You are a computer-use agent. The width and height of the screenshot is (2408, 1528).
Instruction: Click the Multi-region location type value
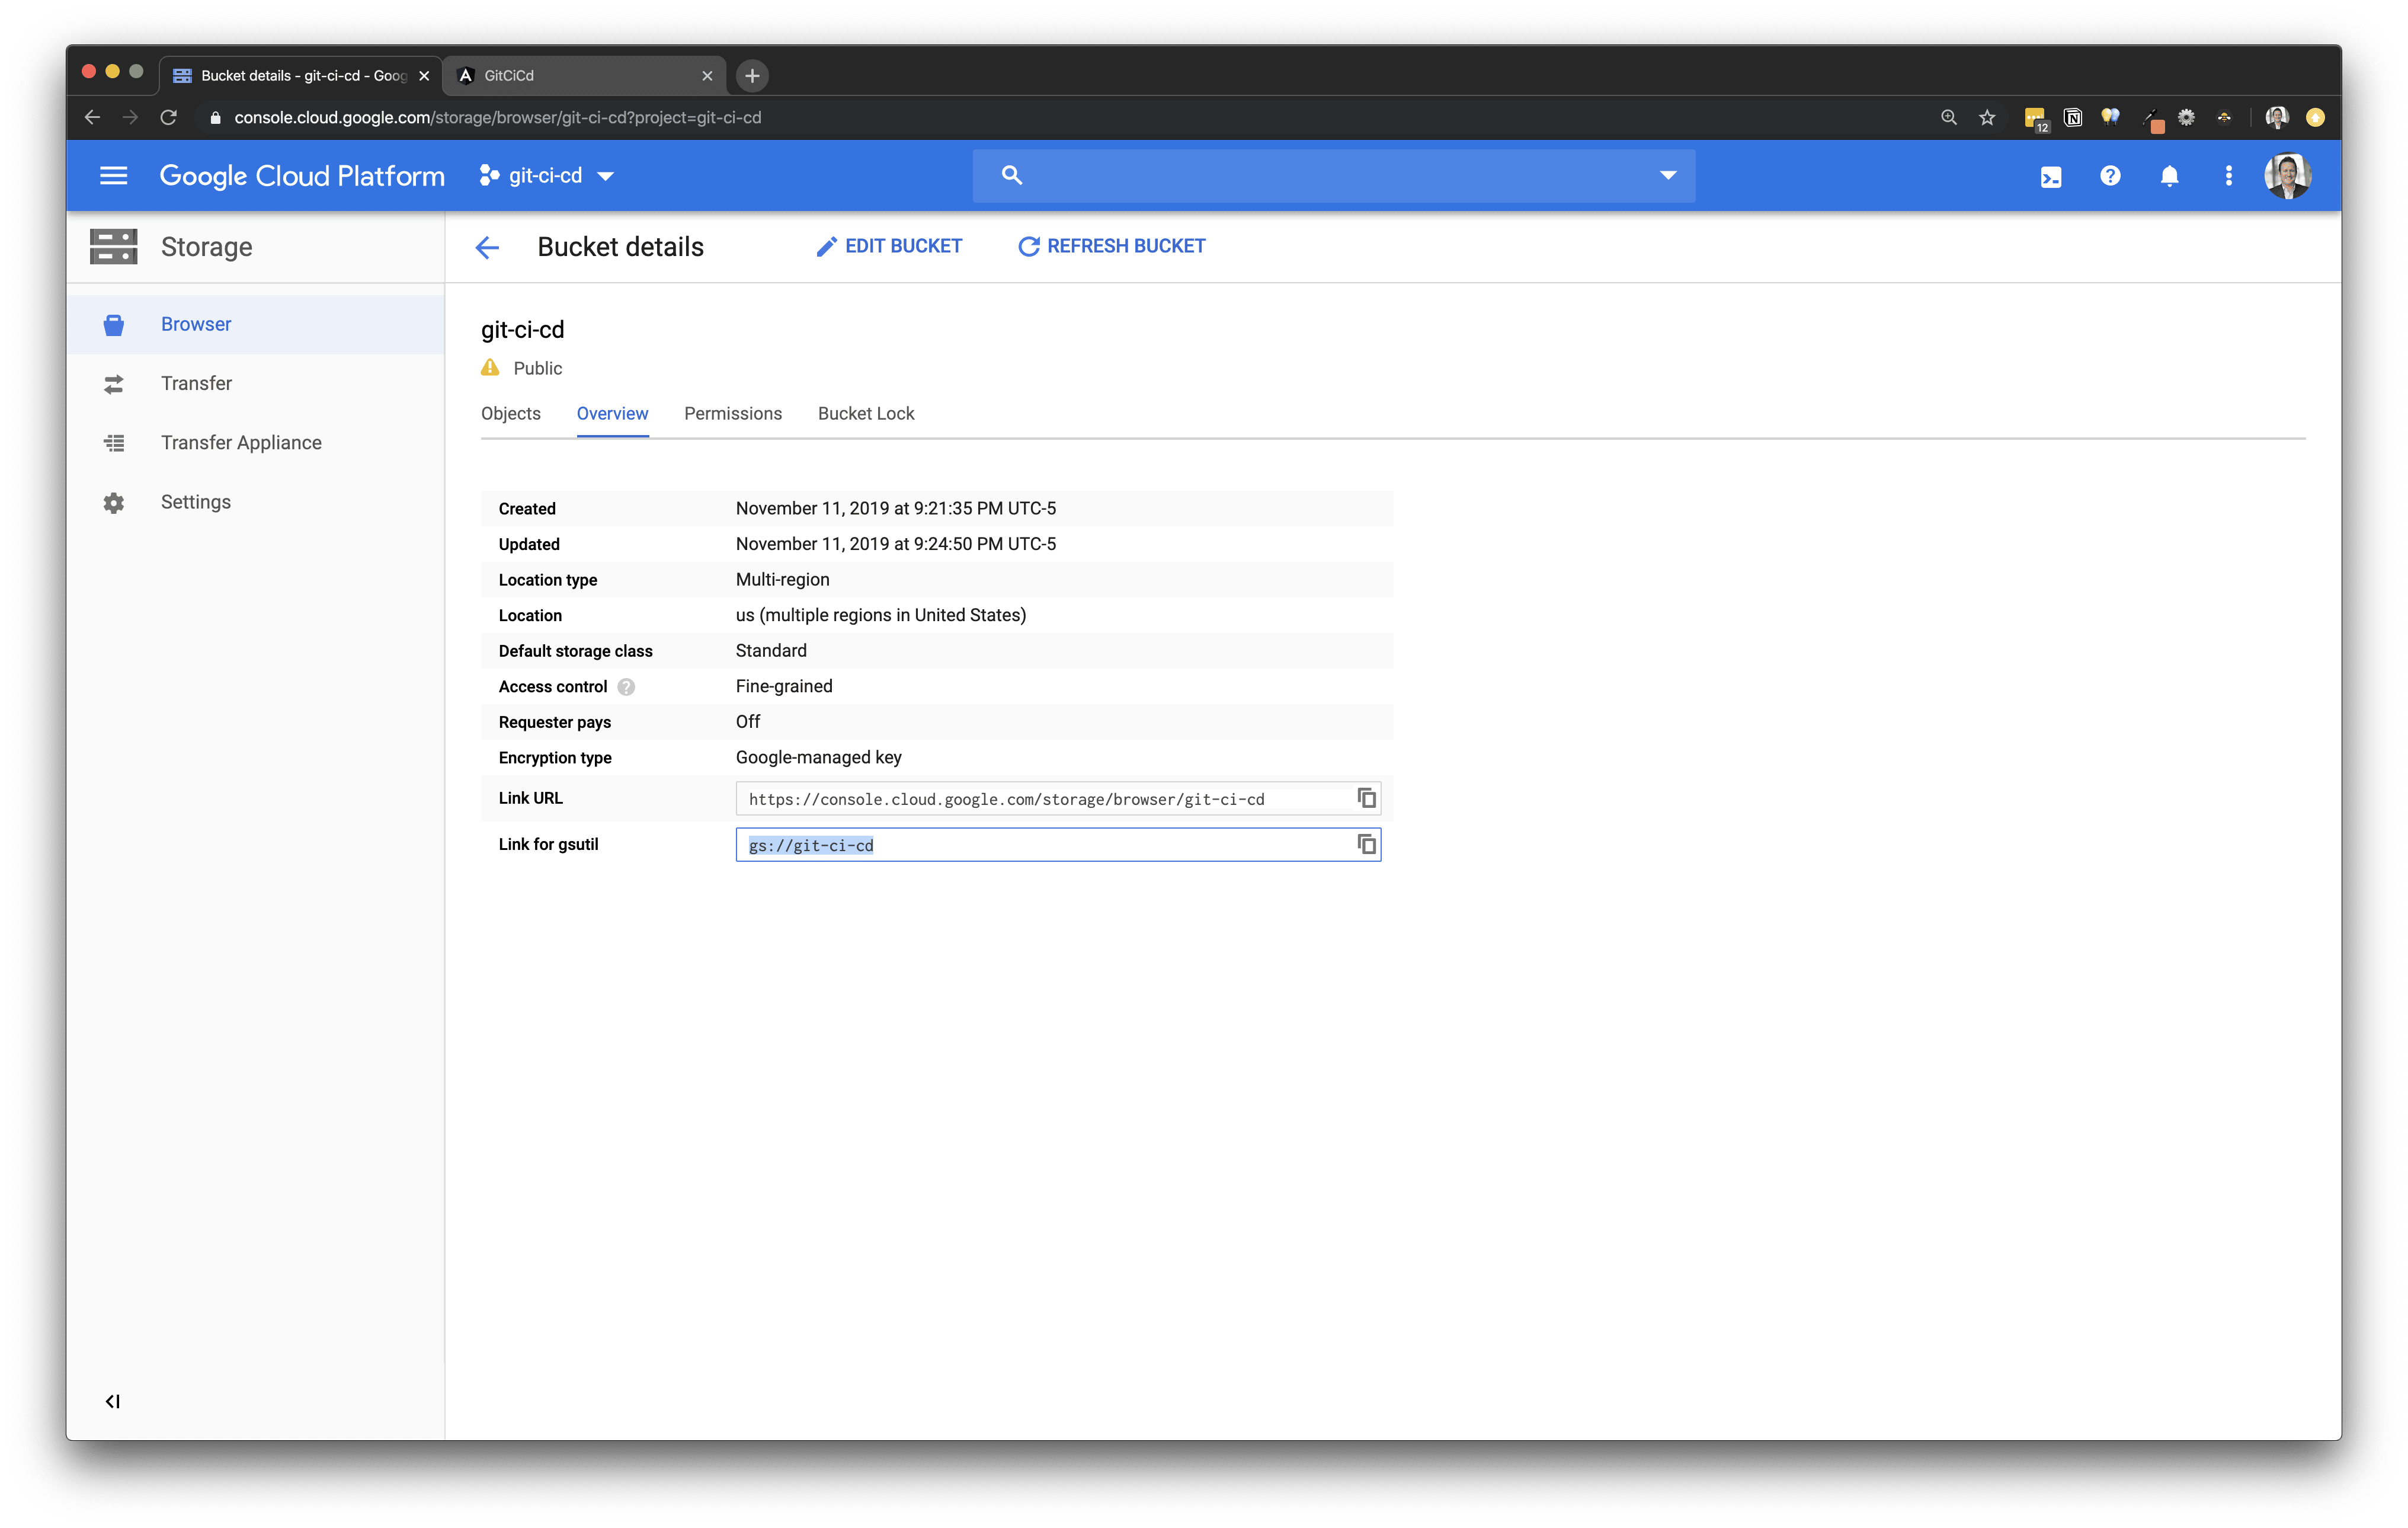pyautogui.click(x=783, y=580)
